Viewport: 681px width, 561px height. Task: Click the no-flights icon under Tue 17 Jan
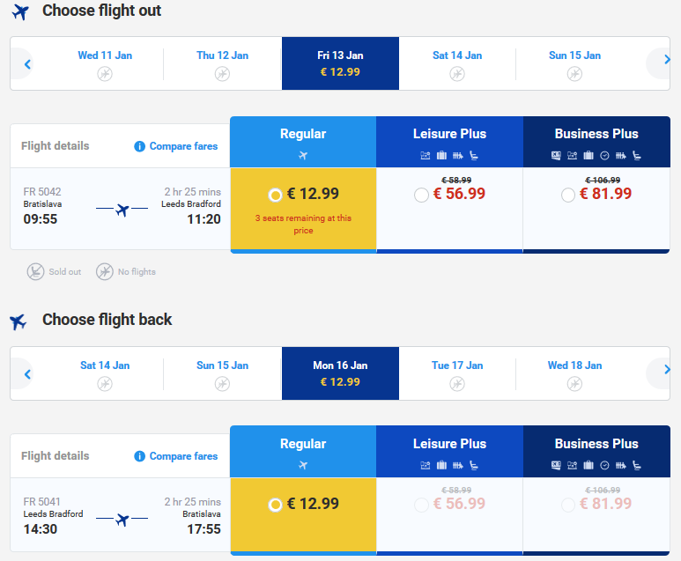coord(457,384)
